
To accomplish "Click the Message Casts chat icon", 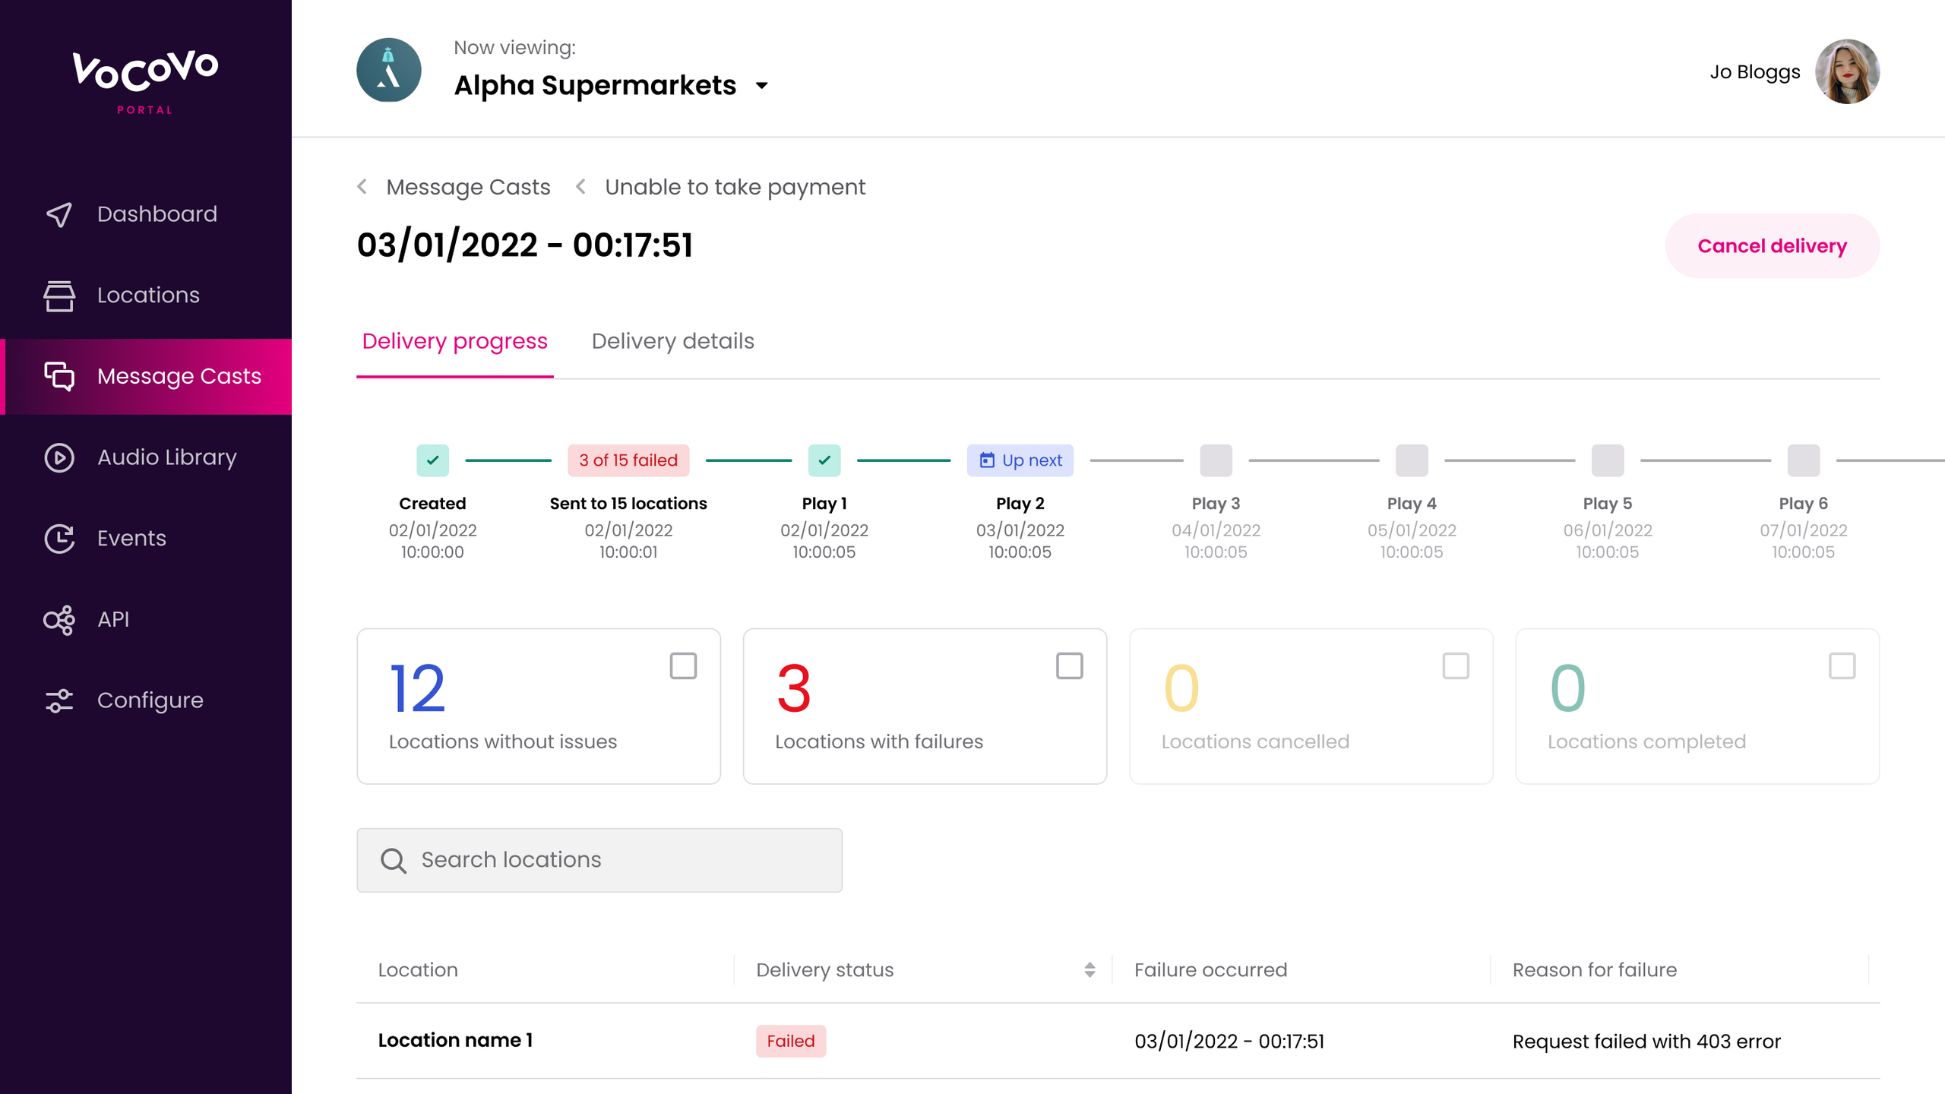I will tap(59, 376).
